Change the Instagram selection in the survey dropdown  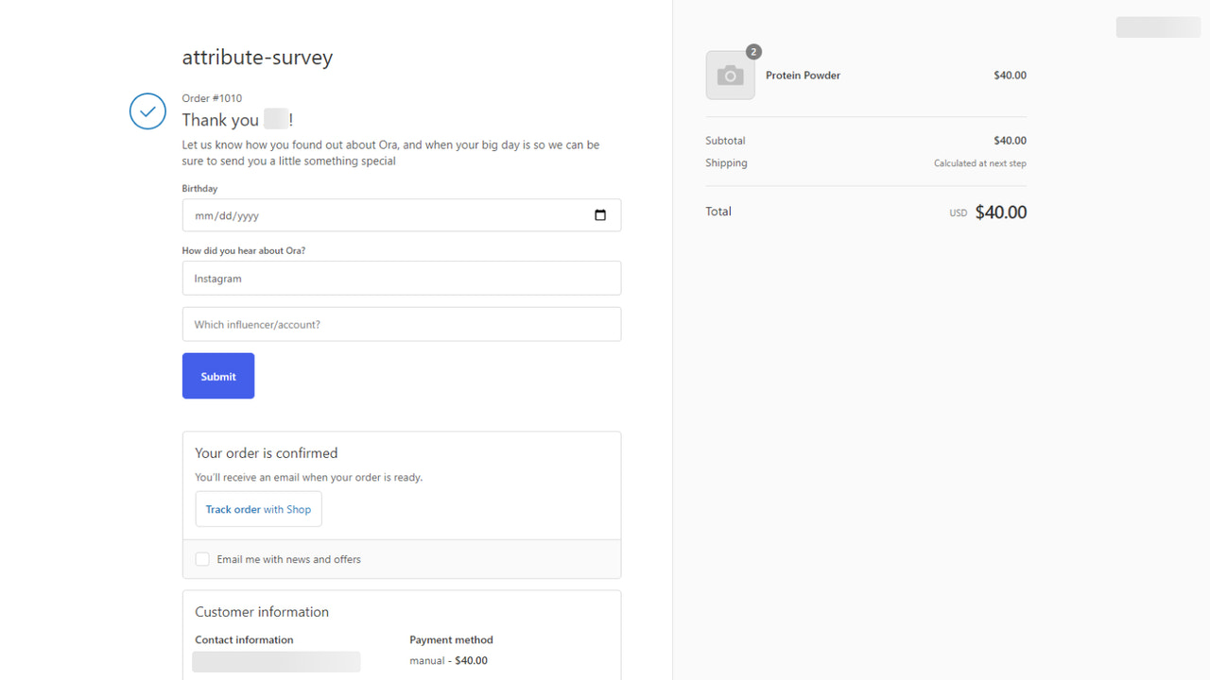click(401, 278)
